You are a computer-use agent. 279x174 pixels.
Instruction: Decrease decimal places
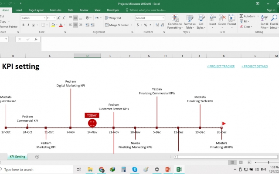click(162, 25)
